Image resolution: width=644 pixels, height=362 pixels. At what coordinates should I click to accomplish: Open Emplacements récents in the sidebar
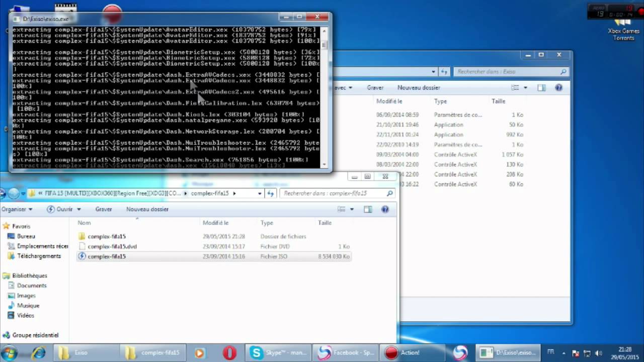click(x=42, y=246)
